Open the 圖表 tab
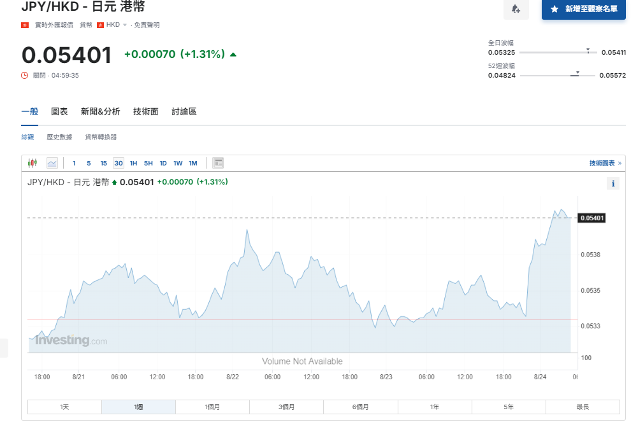The image size is (638, 441). click(59, 111)
